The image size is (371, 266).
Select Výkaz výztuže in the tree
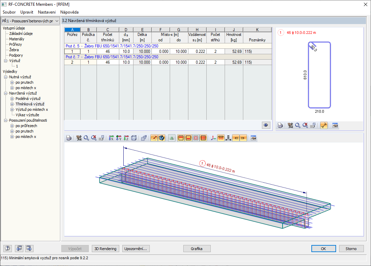27,115
